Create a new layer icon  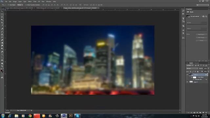click(x=203, y=113)
